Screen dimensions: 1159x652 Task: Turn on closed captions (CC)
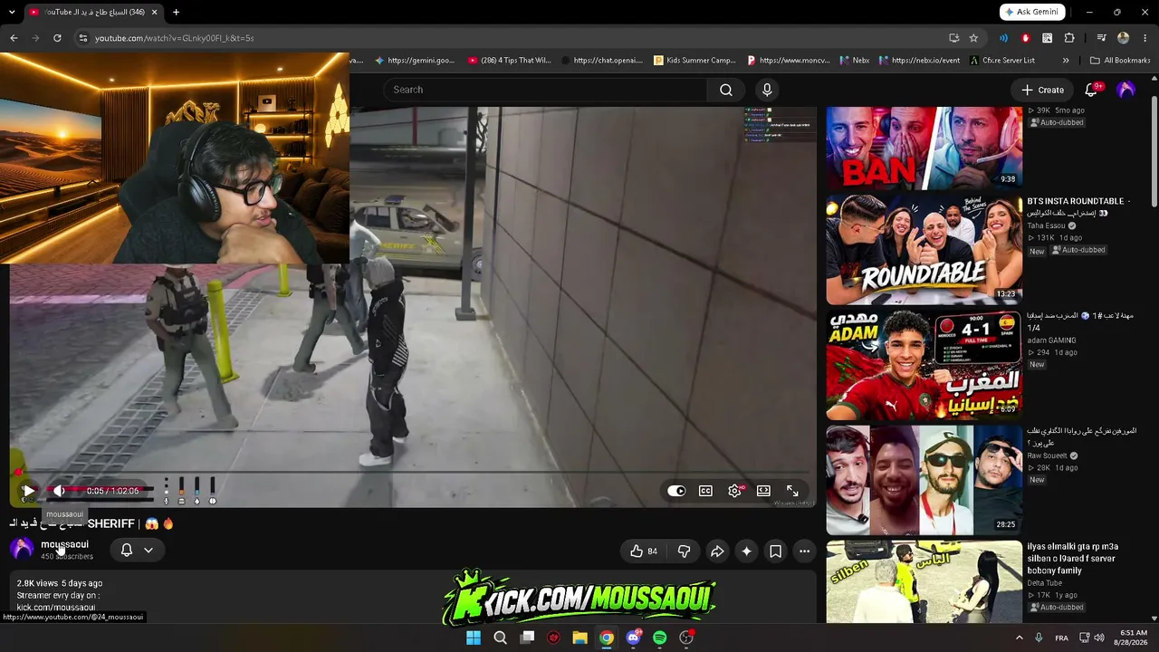click(705, 491)
